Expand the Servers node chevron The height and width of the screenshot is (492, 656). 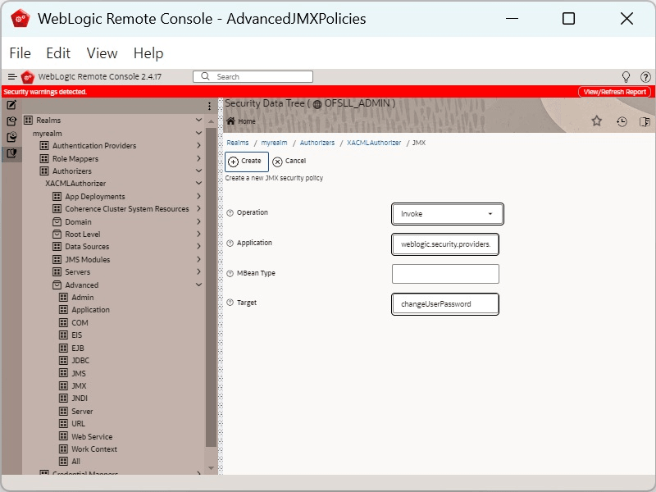pos(198,272)
